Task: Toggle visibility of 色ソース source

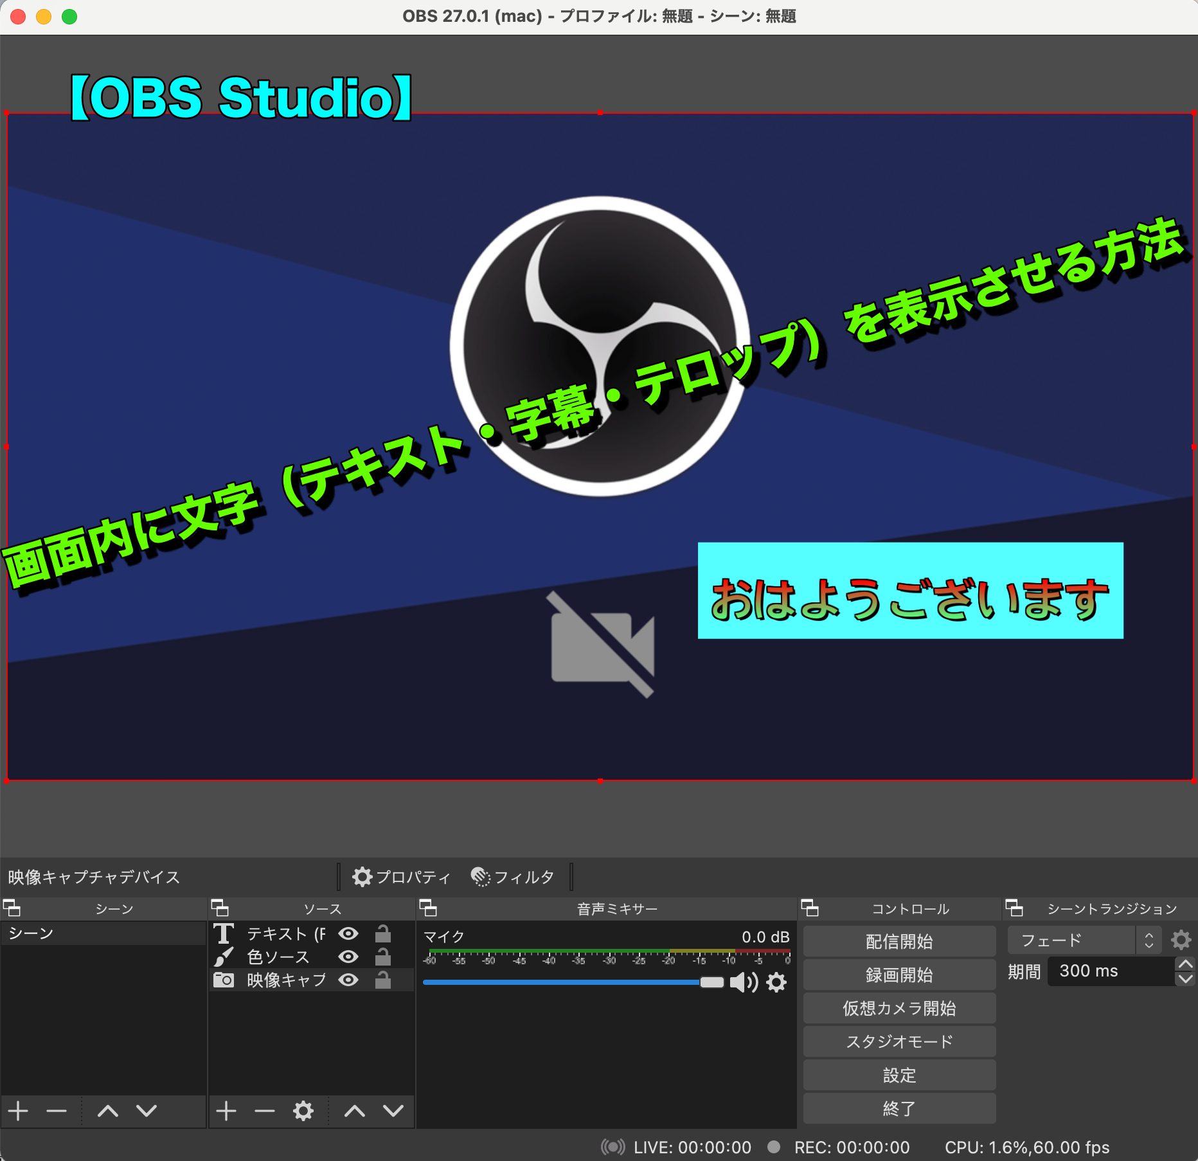Action: pos(348,957)
